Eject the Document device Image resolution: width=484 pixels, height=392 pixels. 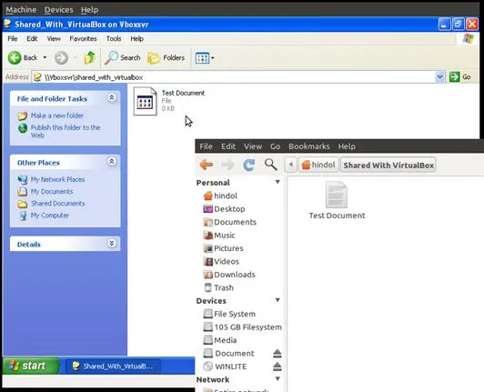point(277,353)
